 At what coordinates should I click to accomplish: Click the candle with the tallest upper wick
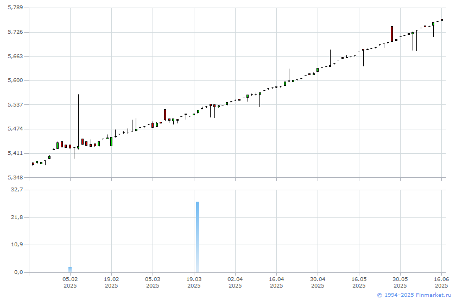[78, 122]
